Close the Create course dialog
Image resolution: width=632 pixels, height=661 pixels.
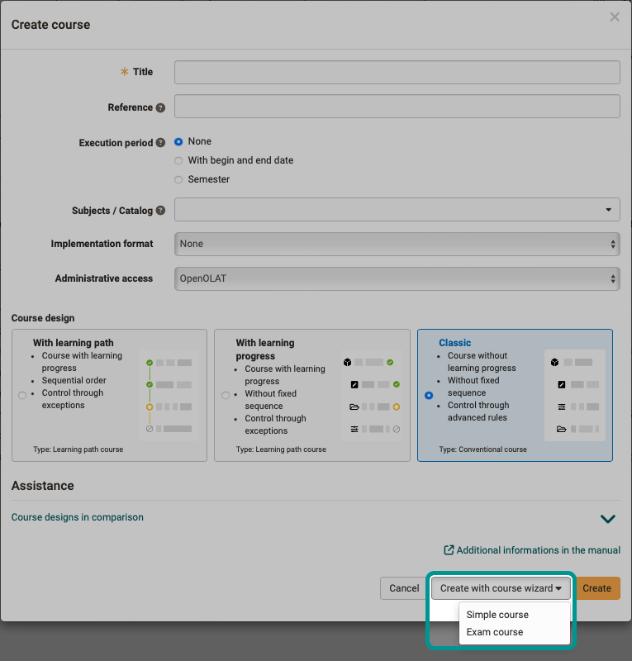[x=615, y=17]
